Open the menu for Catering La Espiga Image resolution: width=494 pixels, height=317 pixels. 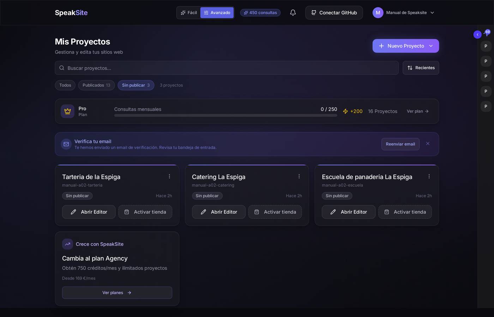[x=299, y=176]
